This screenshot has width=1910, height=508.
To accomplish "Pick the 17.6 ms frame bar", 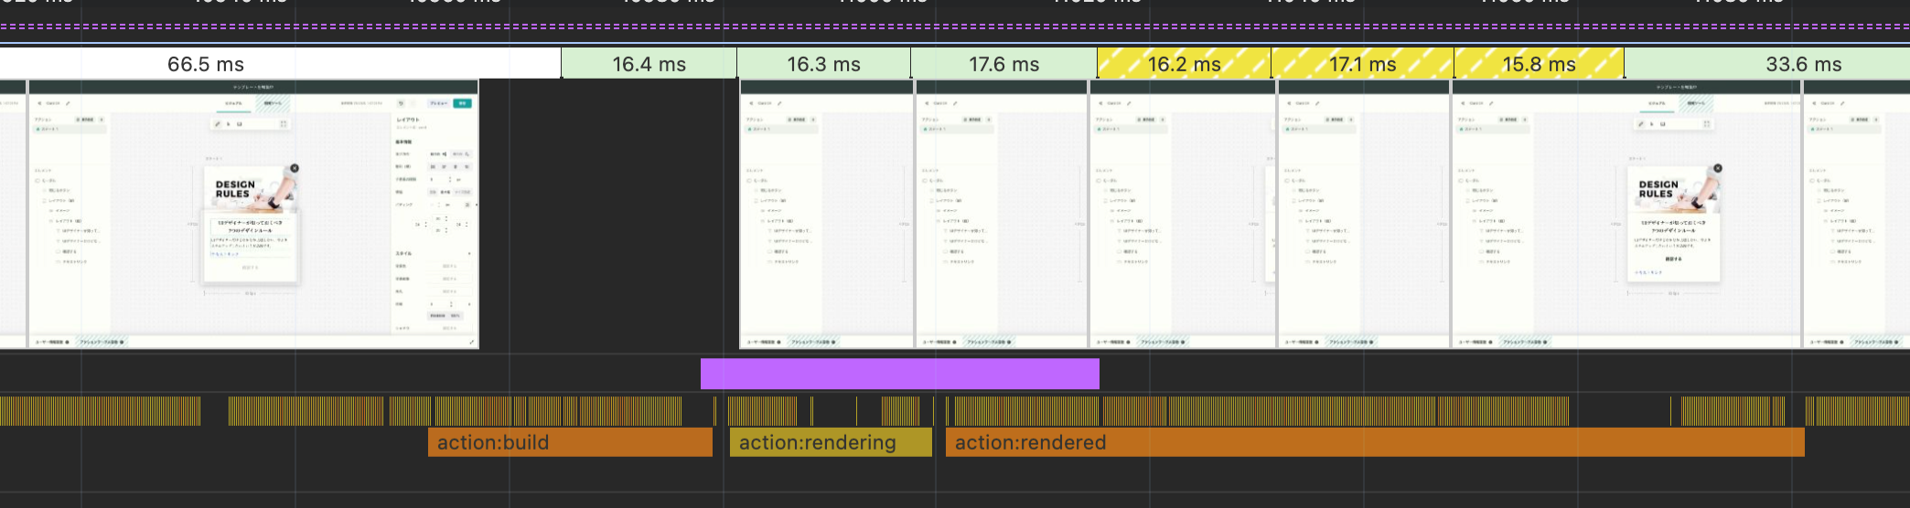I will [1003, 64].
